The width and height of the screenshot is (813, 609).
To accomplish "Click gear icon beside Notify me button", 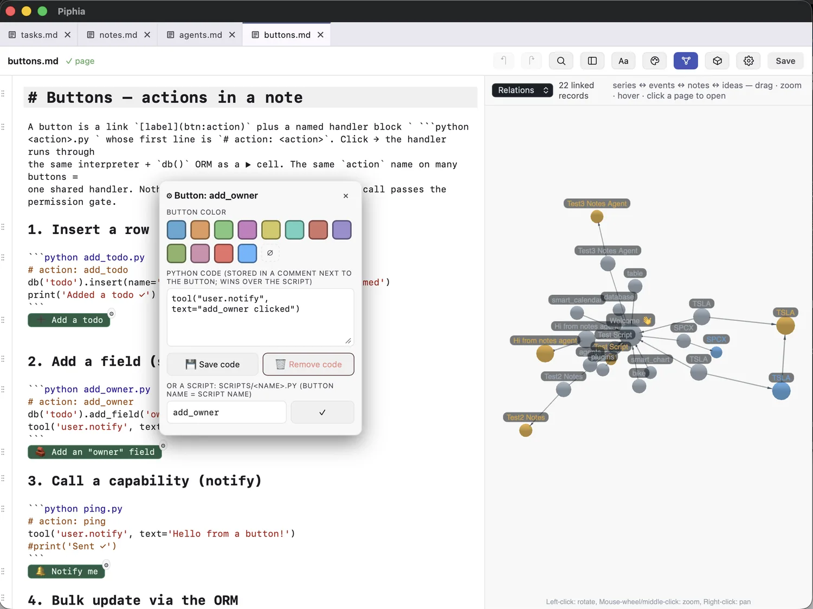I will coord(106,565).
